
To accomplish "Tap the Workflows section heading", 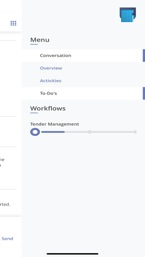I will click(48, 108).
